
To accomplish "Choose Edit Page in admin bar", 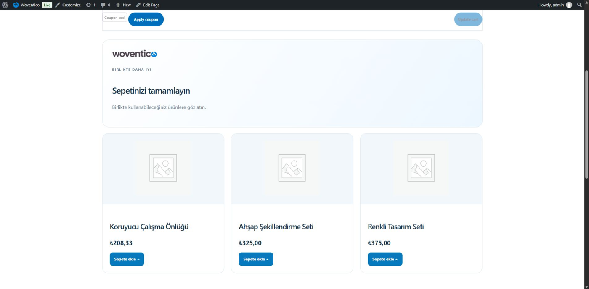I will click(x=148, y=5).
